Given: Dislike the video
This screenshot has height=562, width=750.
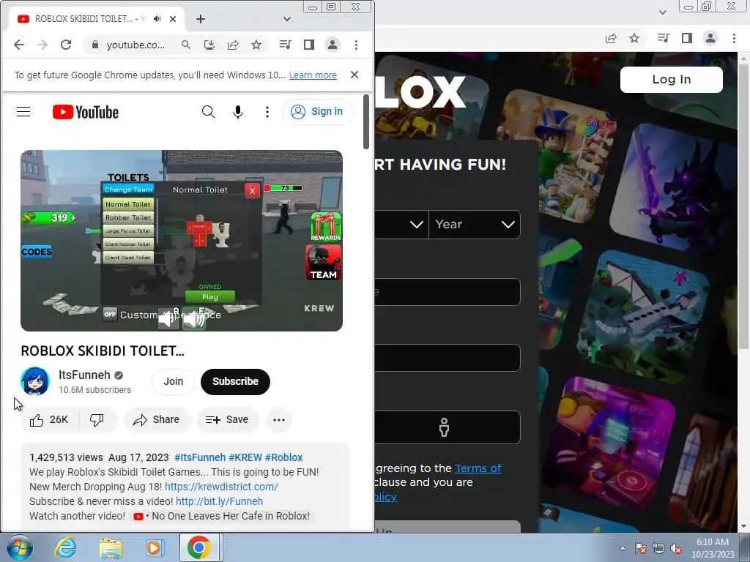Looking at the screenshot, I should [97, 419].
